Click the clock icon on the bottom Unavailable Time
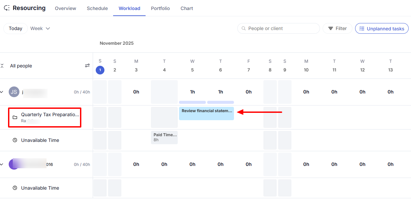This screenshot has width=411, height=215. pos(15,188)
